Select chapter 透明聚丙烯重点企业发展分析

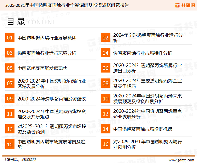148,114
